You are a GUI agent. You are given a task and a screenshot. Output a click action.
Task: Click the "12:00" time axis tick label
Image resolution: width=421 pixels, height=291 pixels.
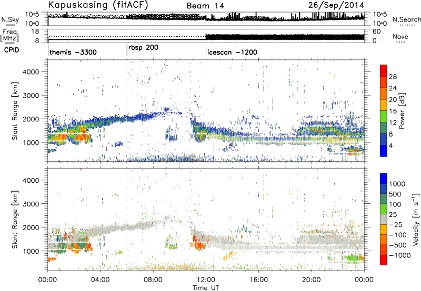pos(206,280)
